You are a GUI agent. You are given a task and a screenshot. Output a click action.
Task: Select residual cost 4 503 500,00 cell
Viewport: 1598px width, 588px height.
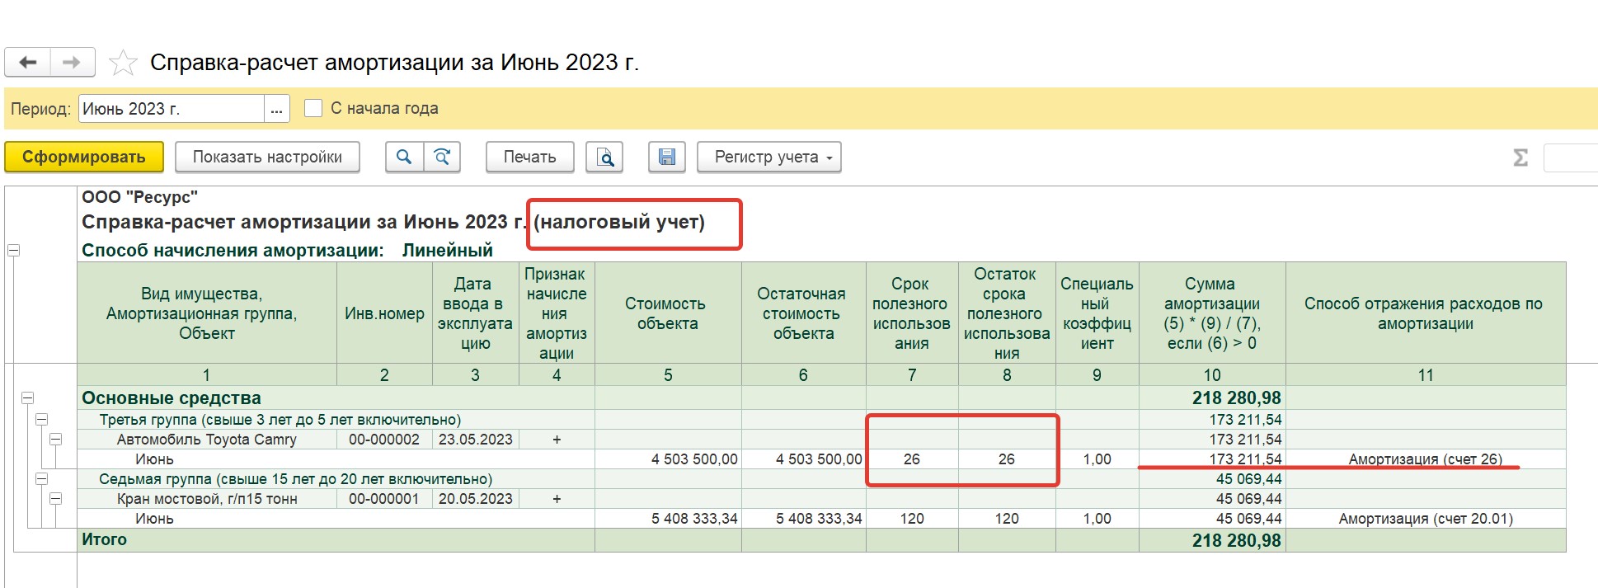click(x=804, y=459)
